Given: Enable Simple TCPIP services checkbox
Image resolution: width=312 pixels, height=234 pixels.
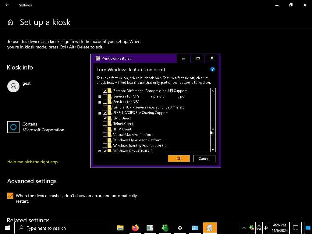Looking at the screenshot, I should click(105, 107).
